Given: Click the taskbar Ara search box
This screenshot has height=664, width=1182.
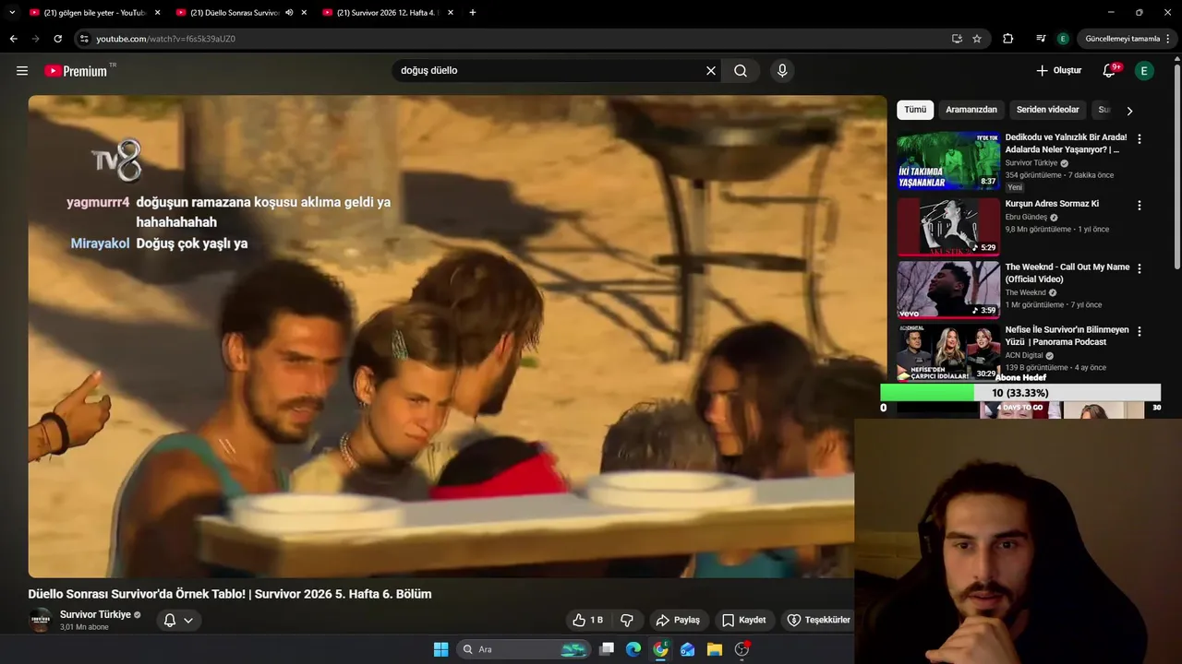Looking at the screenshot, I should 524,649.
